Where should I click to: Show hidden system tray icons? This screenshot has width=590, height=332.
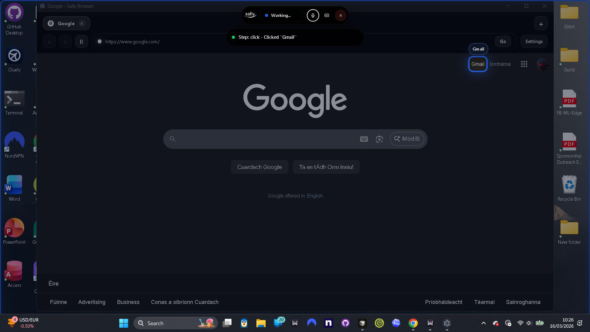484,323
